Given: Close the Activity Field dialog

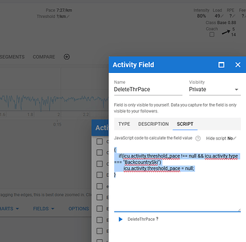Looking at the screenshot, I should (238, 65).
